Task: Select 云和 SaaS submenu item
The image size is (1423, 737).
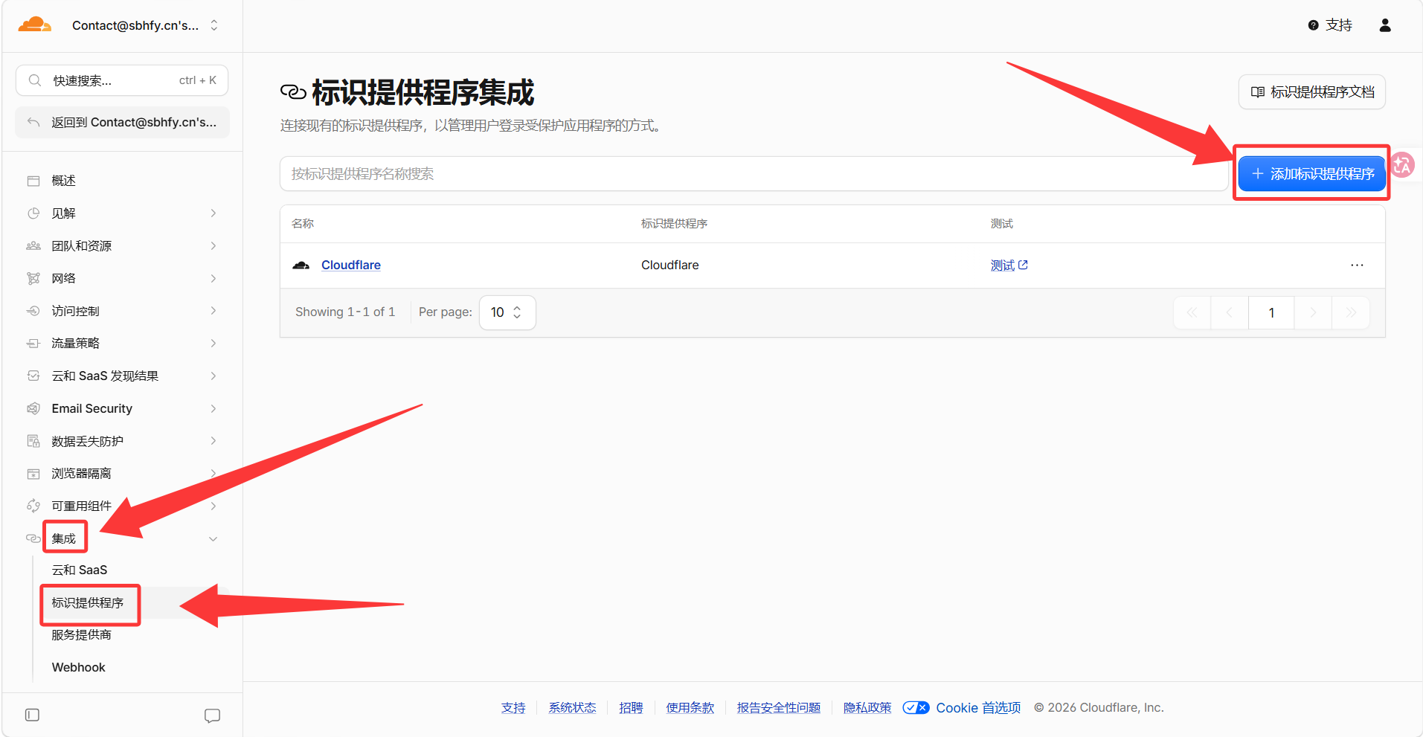Action: pos(79,570)
